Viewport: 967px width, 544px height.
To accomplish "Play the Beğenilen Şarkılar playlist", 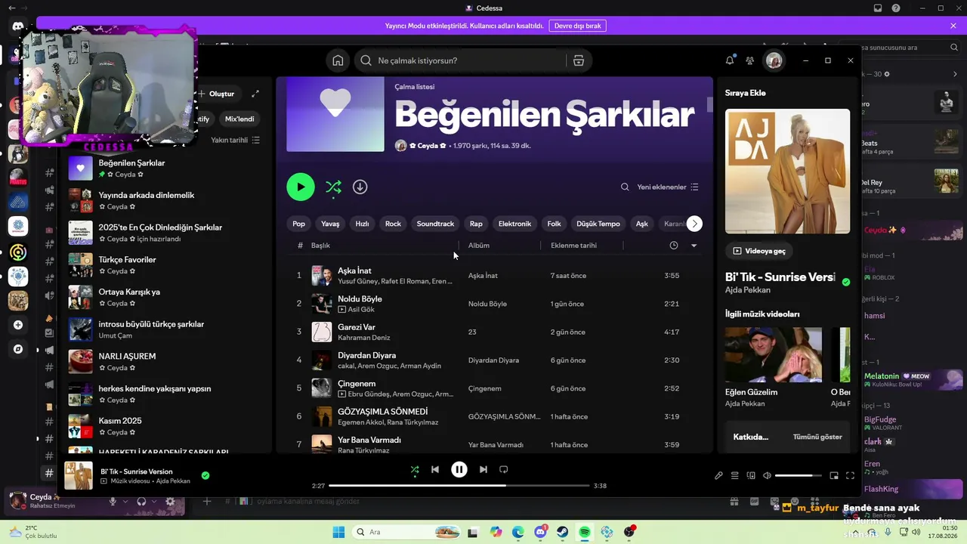I will click(301, 187).
